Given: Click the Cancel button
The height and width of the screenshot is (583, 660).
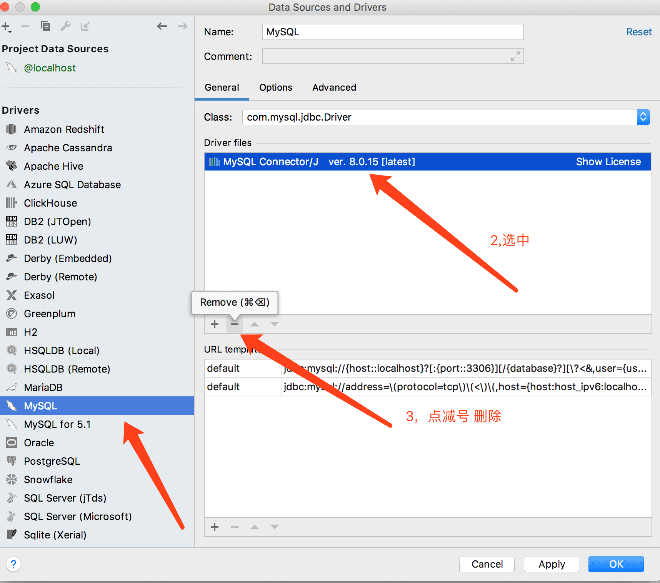Looking at the screenshot, I should click(x=487, y=564).
